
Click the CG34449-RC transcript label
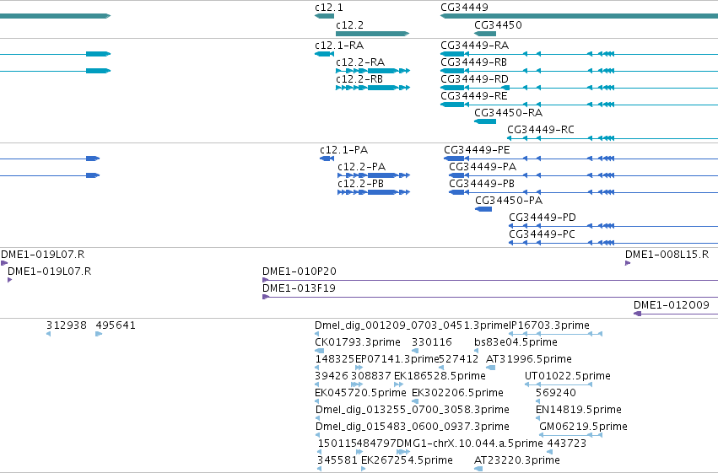[x=541, y=131]
